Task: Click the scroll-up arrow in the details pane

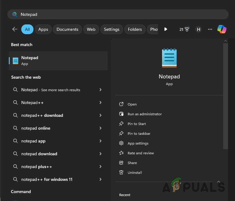Action: click(225, 41)
